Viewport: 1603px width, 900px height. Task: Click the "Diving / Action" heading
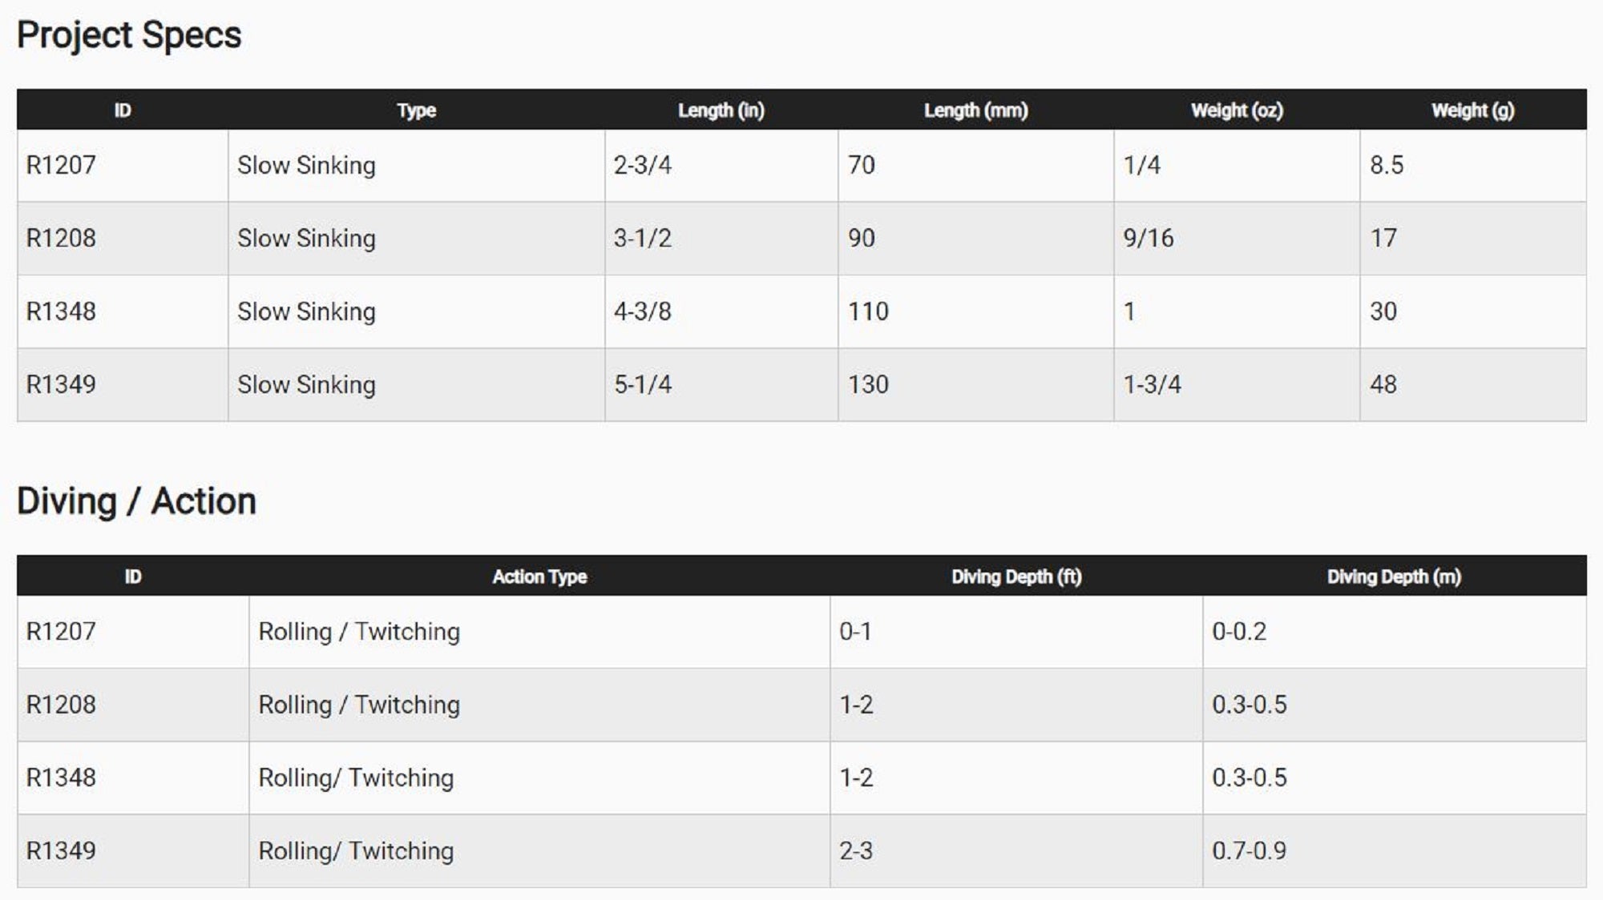click(x=136, y=501)
